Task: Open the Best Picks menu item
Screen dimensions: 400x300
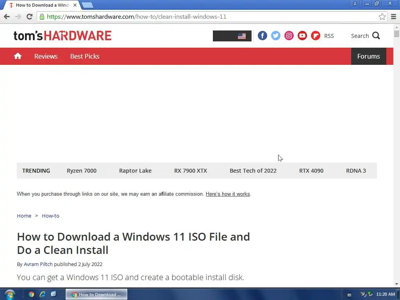Action: [x=85, y=56]
